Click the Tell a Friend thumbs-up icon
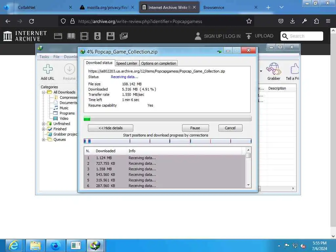This screenshot has height=252, width=336. tap(295, 69)
